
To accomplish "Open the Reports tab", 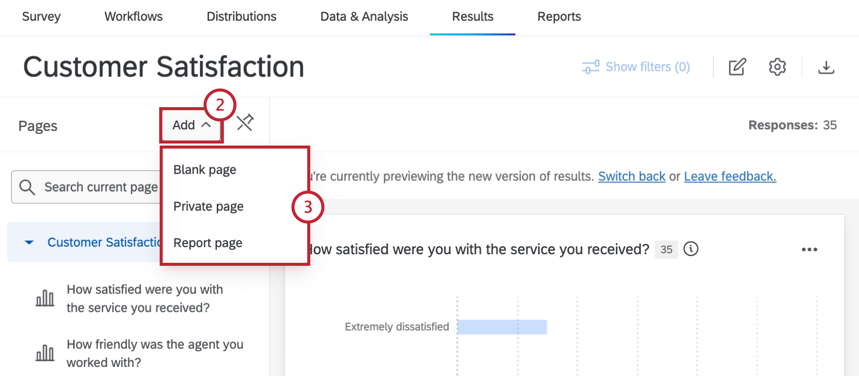I will pos(559,16).
